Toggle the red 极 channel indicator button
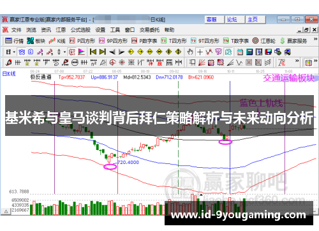 (72, 52)
